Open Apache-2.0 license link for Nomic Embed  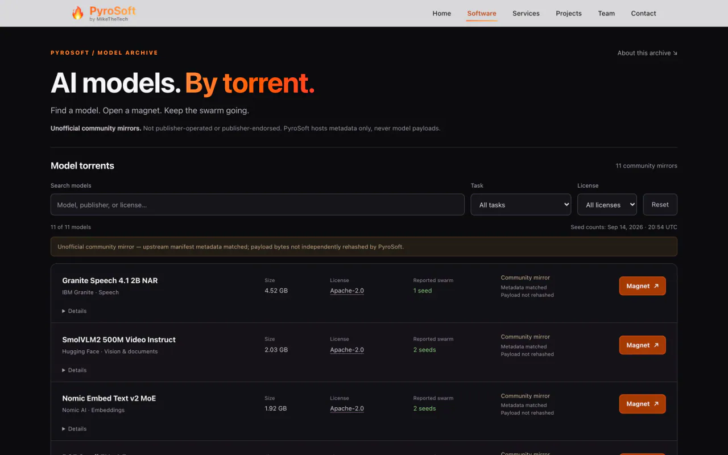[x=347, y=408]
